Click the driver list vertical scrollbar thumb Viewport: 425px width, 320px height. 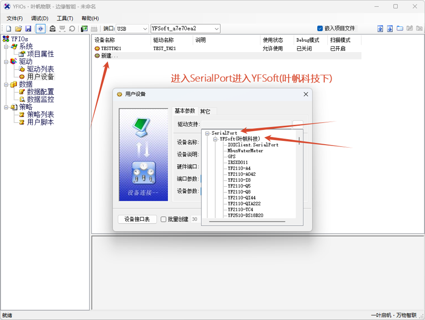pos(299,141)
